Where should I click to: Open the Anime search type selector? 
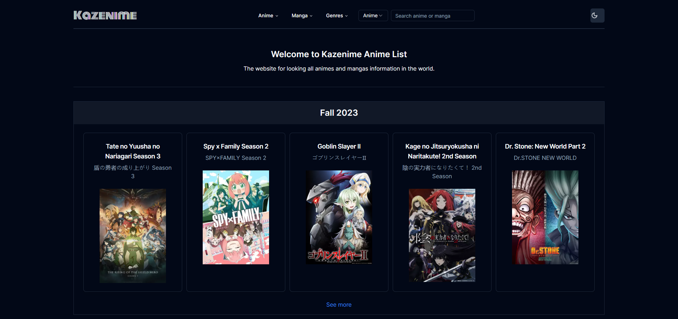point(373,16)
